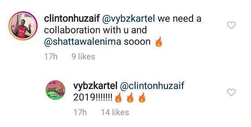Open the clintonhuzaif username on first comment
Image resolution: width=251 pixels, height=127 pixels.
[x=72, y=19]
